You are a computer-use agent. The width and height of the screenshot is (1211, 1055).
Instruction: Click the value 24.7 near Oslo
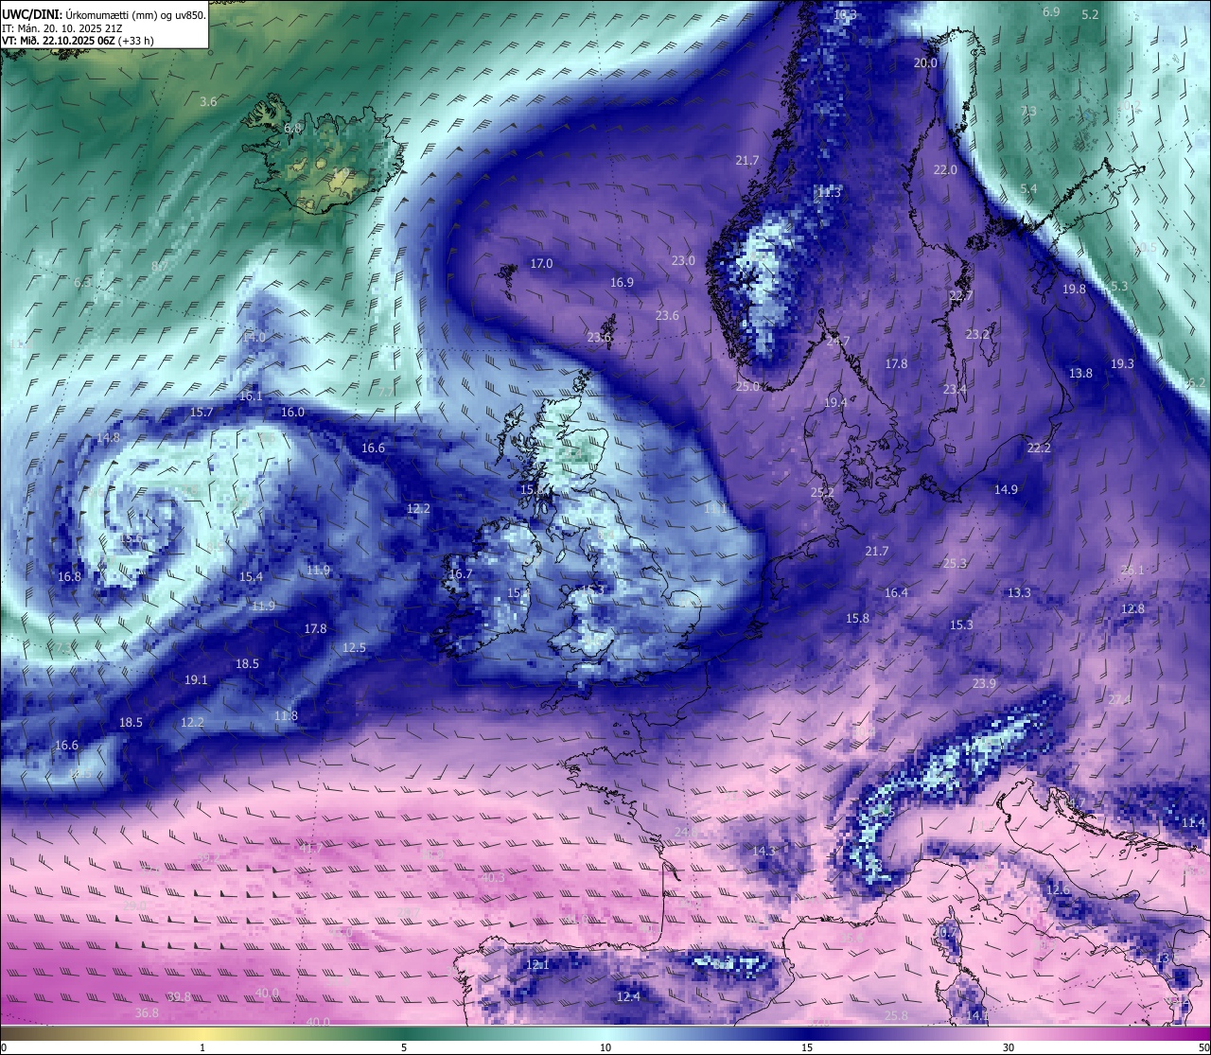(838, 342)
